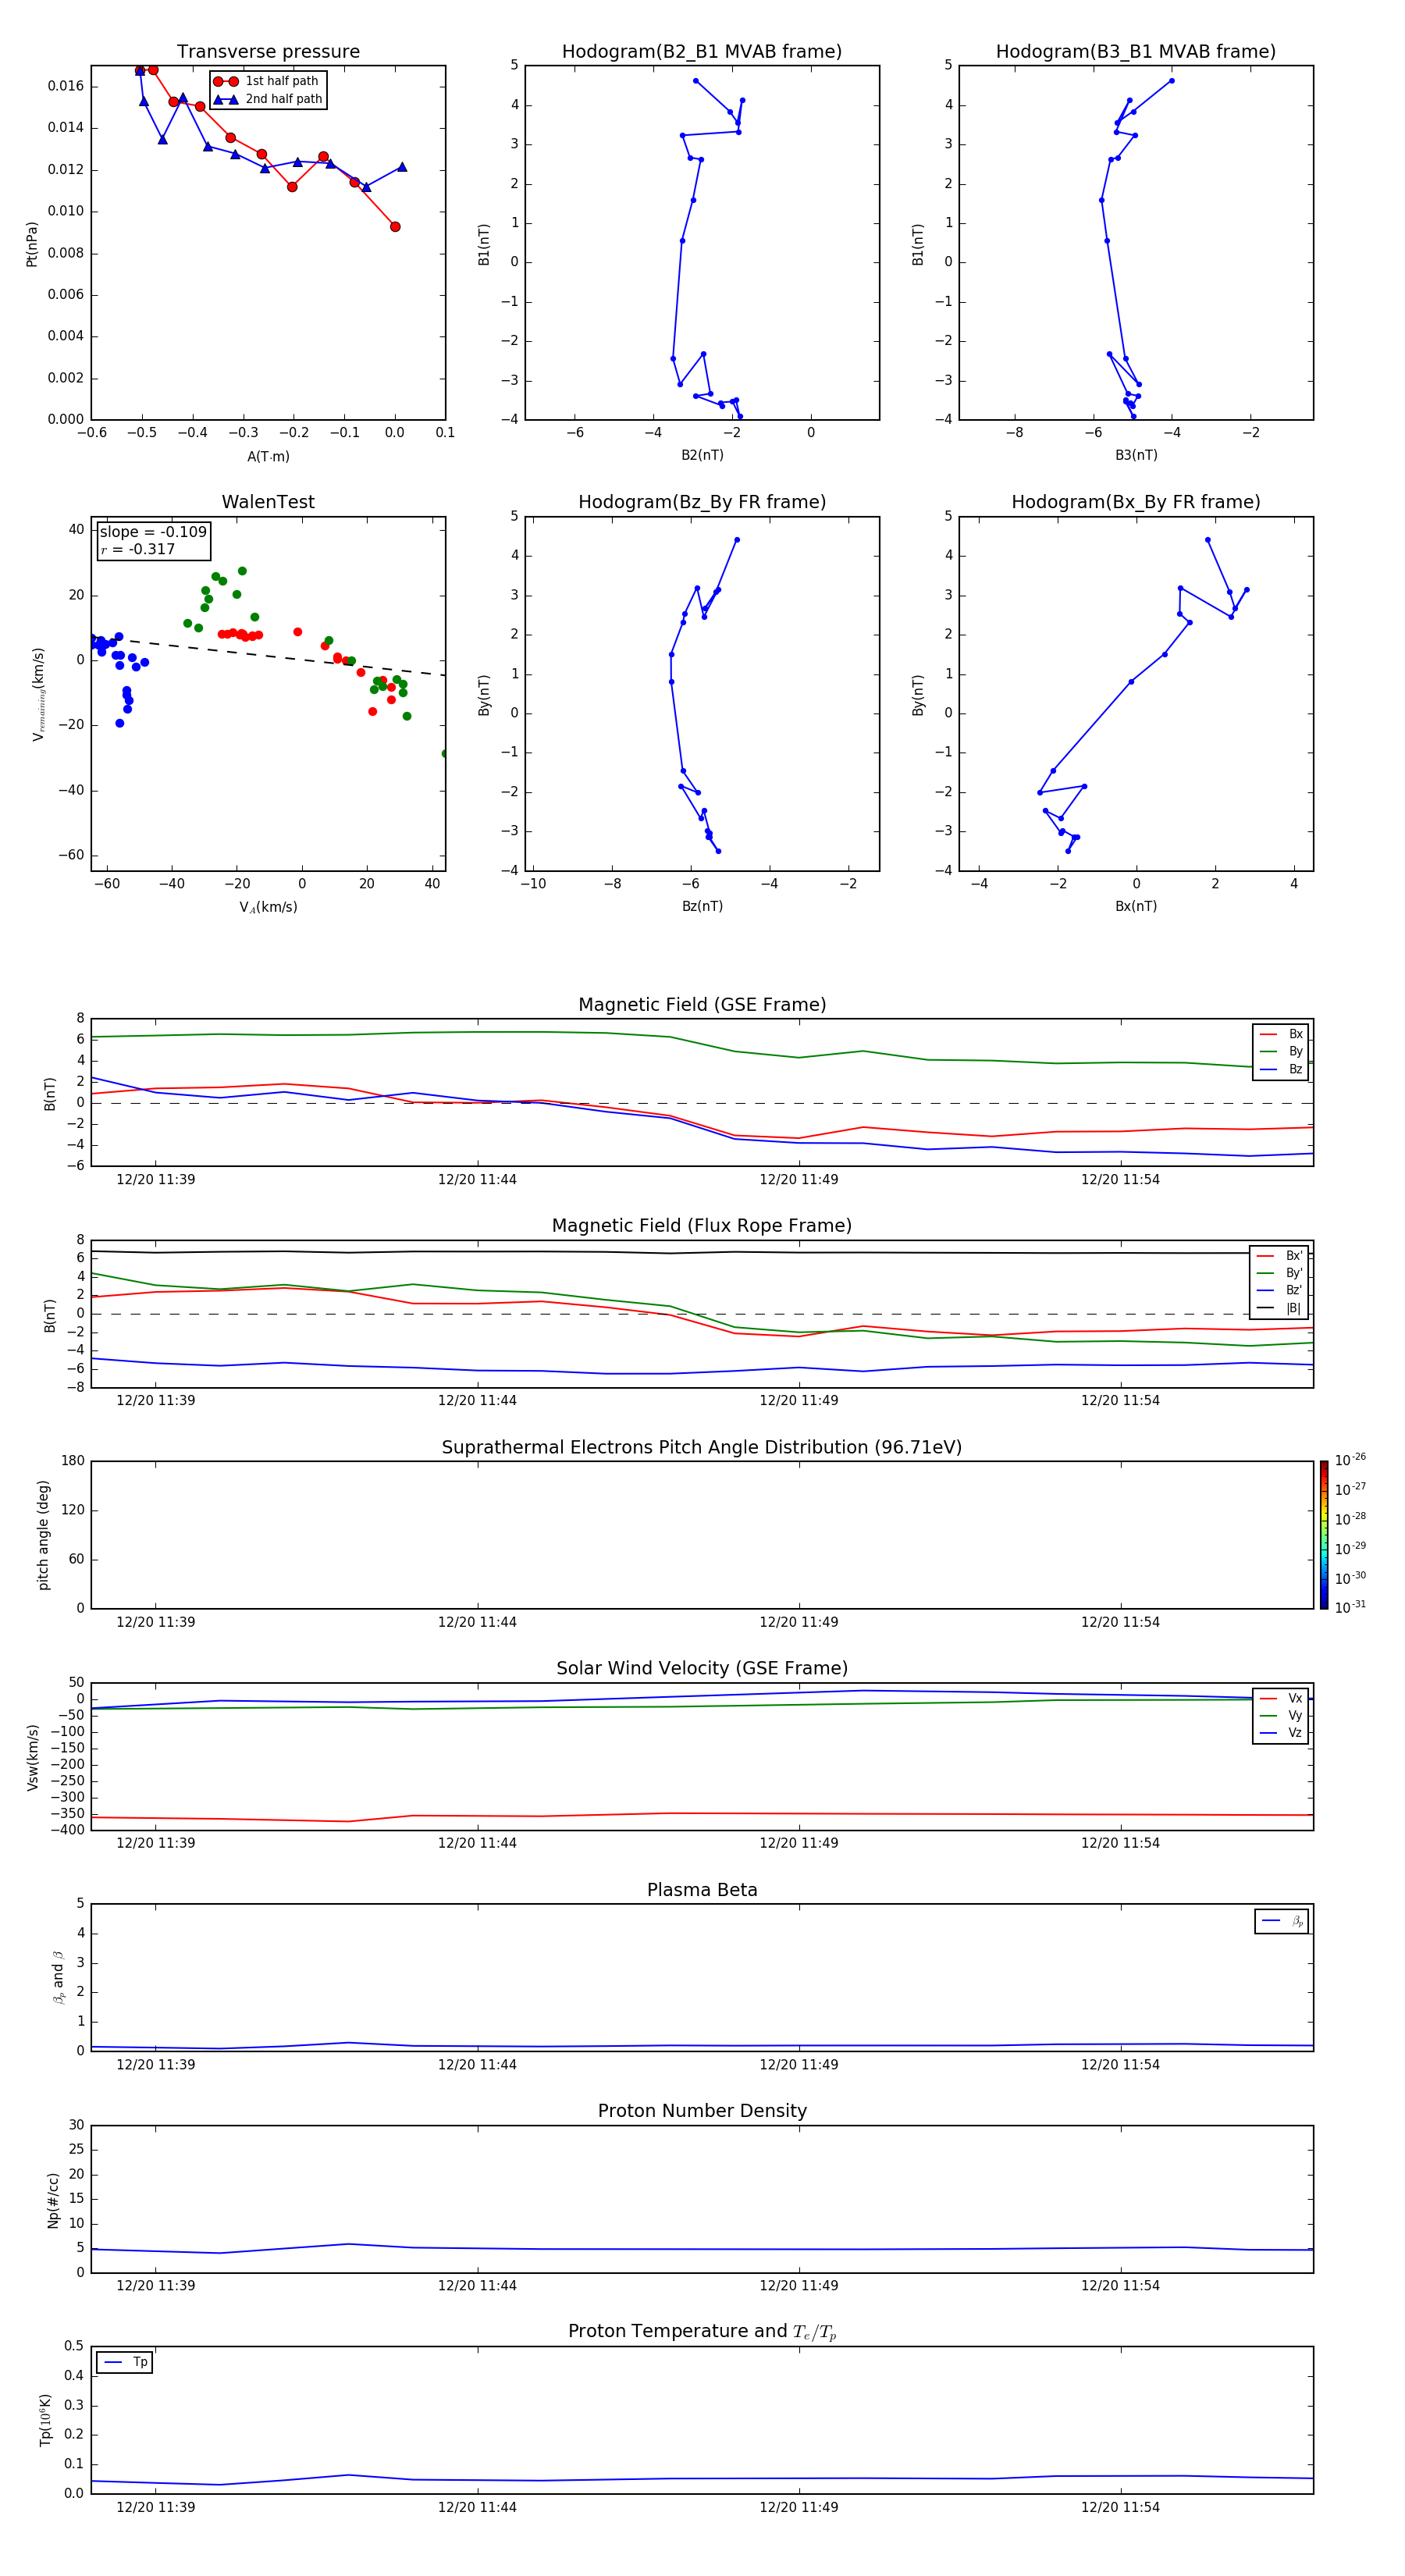Click the black |B| line in Flux Rope plot
This screenshot has height=2576, width=1405.
click(x=700, y=1252)
